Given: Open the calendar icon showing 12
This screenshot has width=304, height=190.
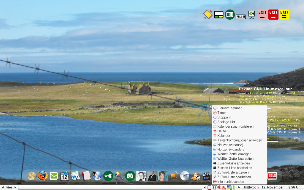Looking at the screenshot, I should pyautogui.click(x=64, y=176).
